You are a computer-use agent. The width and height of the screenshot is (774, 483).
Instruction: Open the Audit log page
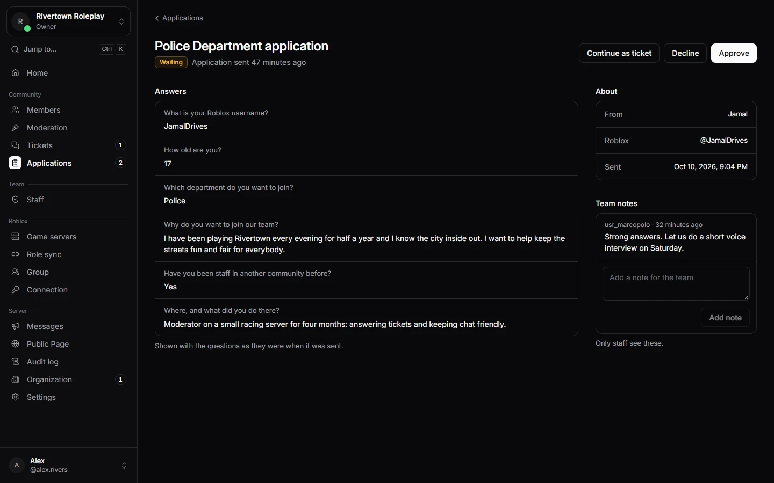click(68, 362)
